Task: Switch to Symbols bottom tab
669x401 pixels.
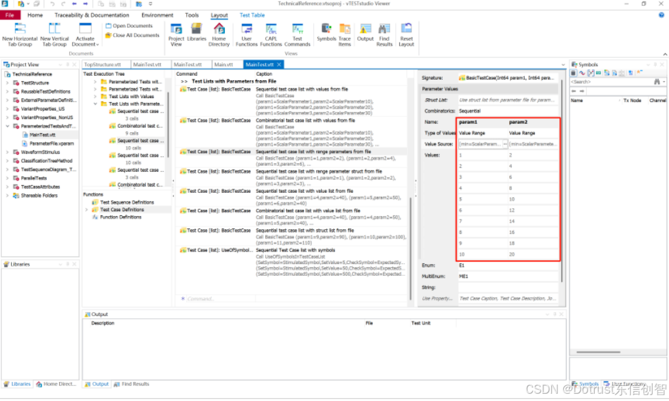Action: [585, 384]
